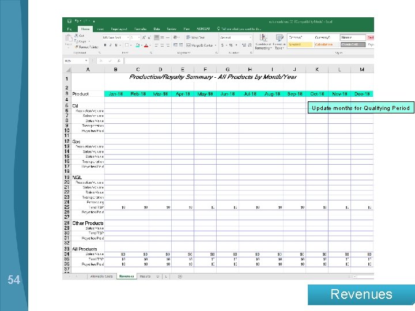Click the Dec-18 header cell

click(362, 94)
